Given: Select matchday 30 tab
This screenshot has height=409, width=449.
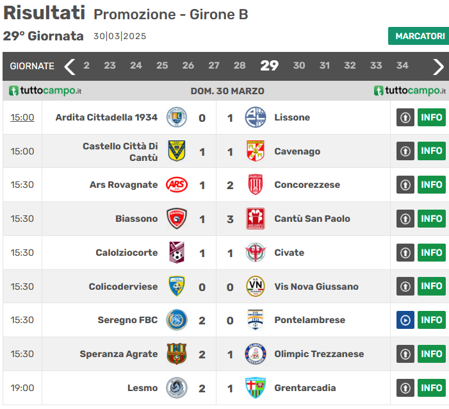Looking at the screenshot, I should (299, 65).
